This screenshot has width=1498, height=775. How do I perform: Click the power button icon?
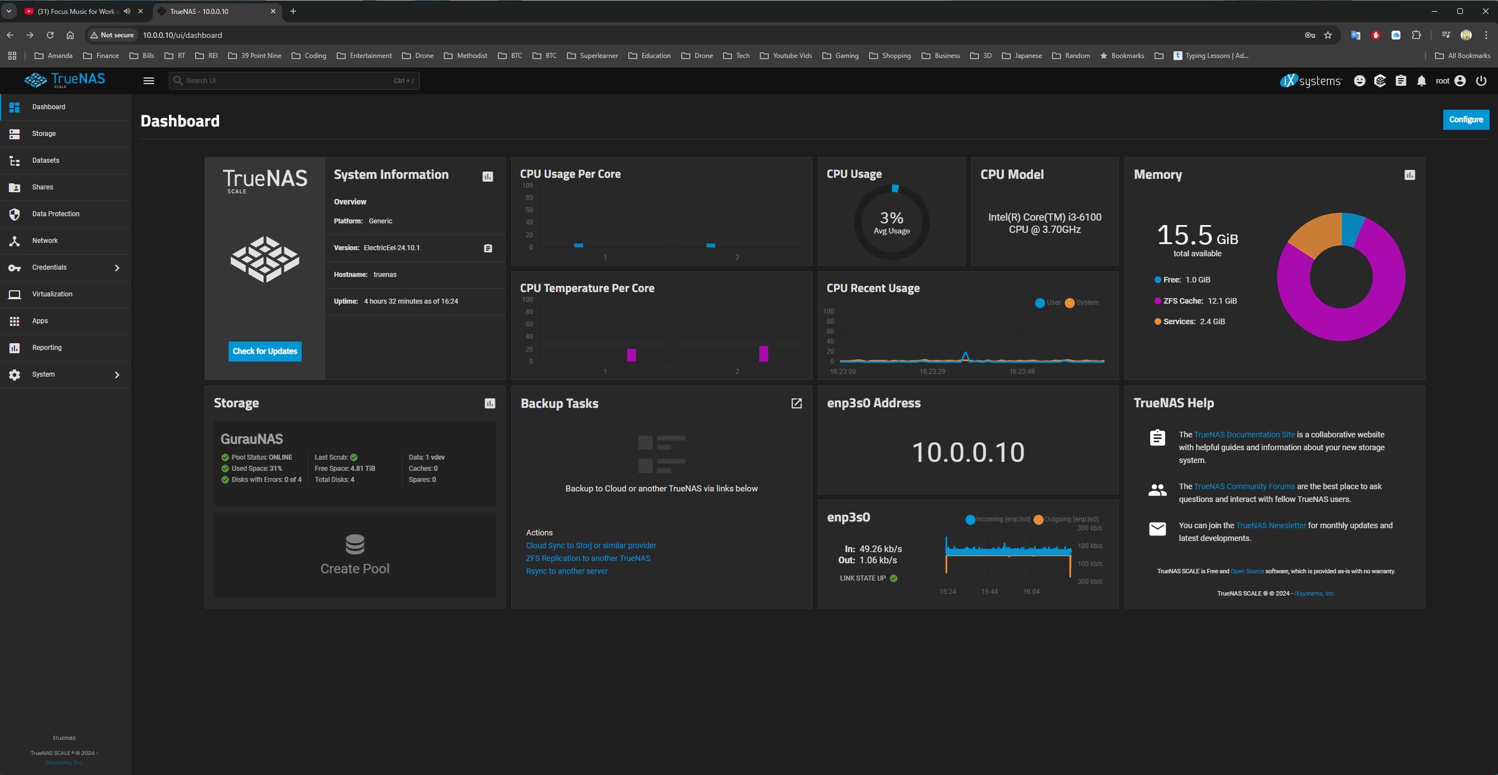coord(1481,81)
